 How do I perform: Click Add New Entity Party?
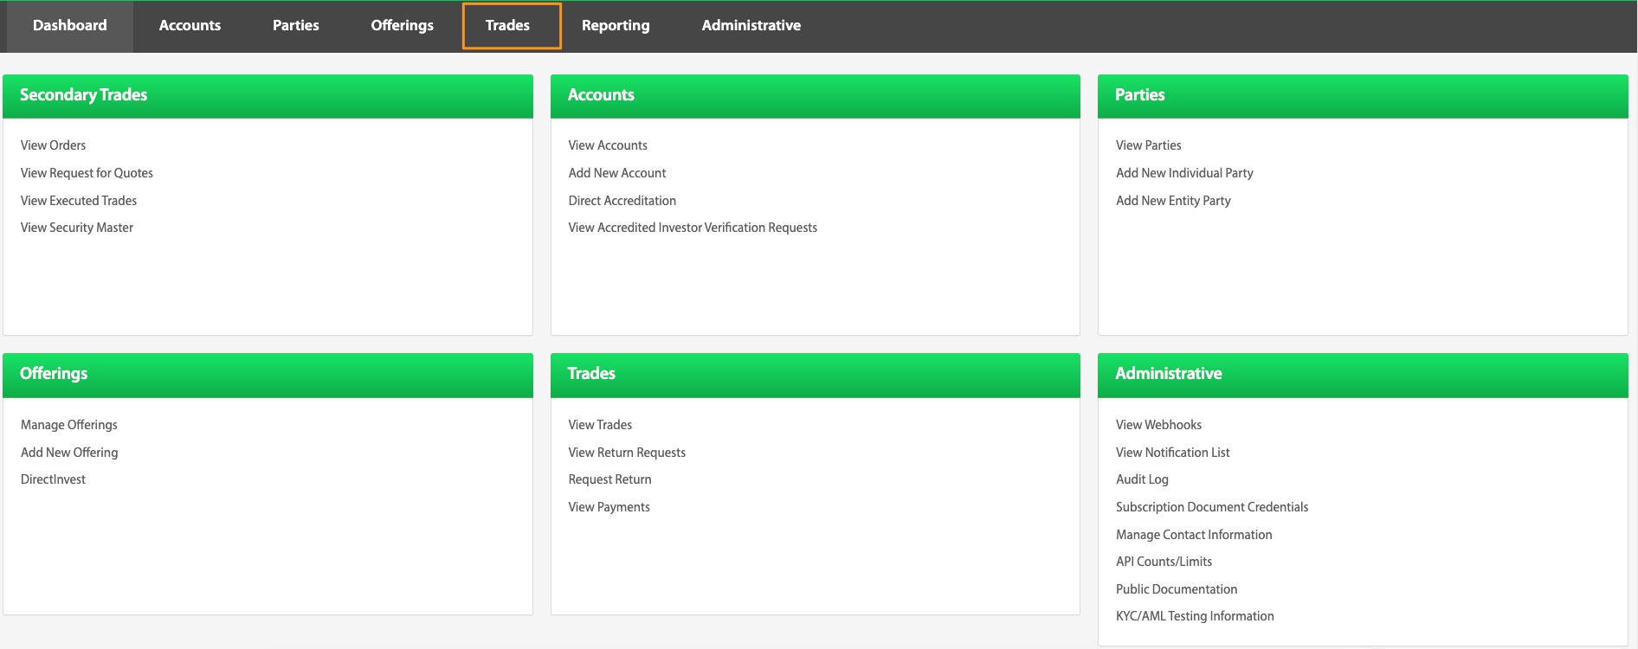pyautogui.click(x=1173, y=201)
